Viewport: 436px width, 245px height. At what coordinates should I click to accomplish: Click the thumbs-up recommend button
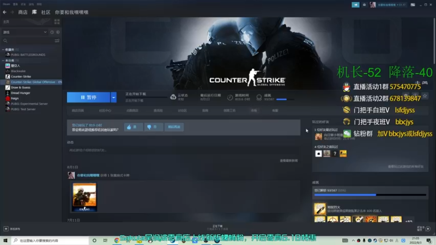tap(134, 127)
